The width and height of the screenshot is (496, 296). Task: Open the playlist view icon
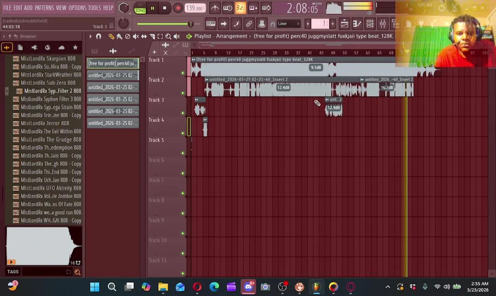point(344,24)
